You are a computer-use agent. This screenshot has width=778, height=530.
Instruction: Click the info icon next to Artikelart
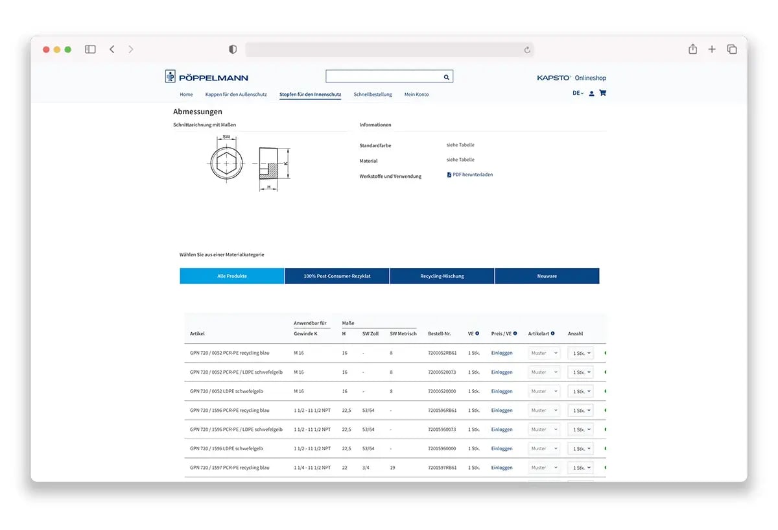552,333
